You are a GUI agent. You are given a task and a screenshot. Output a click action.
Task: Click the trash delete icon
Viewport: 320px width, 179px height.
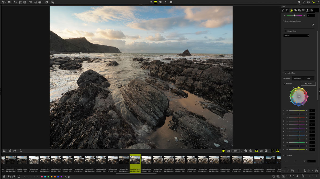coord(4,177)
